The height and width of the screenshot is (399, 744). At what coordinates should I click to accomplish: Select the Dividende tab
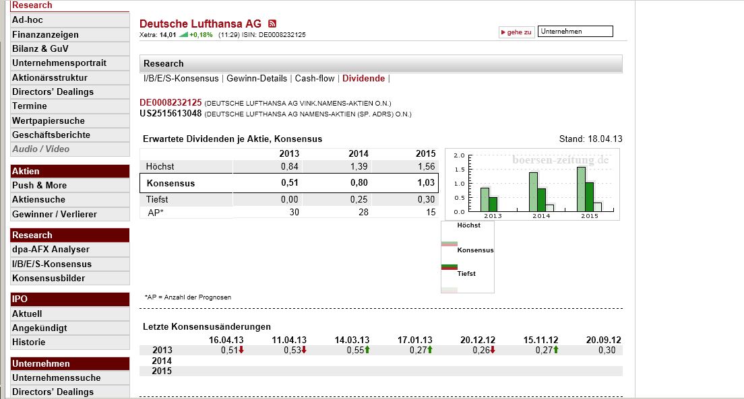pyautogui.click(x=363, y=78)
